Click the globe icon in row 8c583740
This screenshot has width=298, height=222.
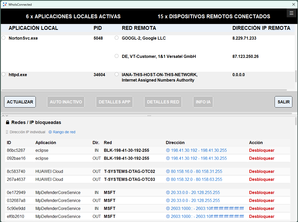(x=168, y=171)
